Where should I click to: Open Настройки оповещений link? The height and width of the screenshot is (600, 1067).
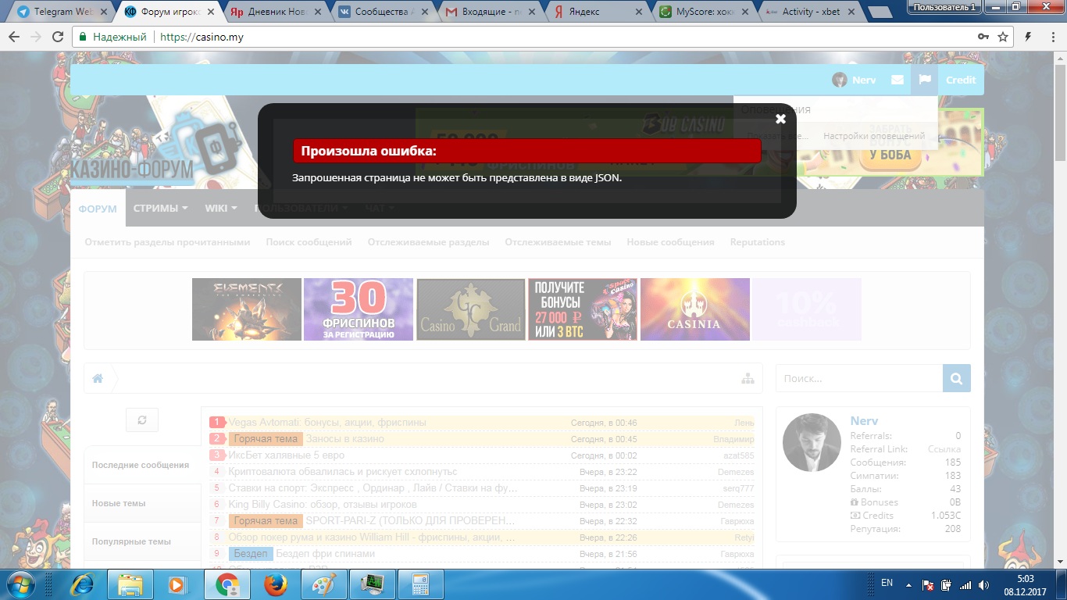point(874,136)
